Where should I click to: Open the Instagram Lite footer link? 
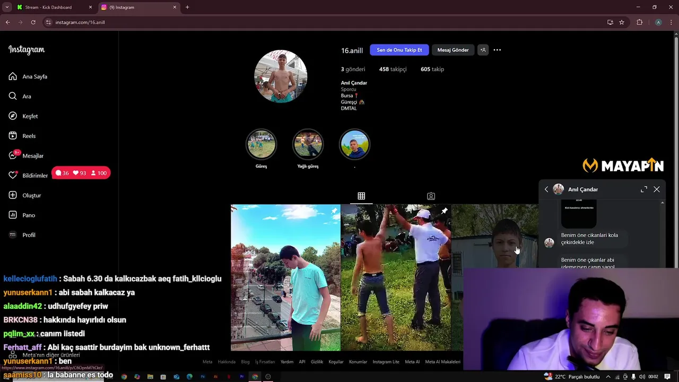click(x=386, y=362)
